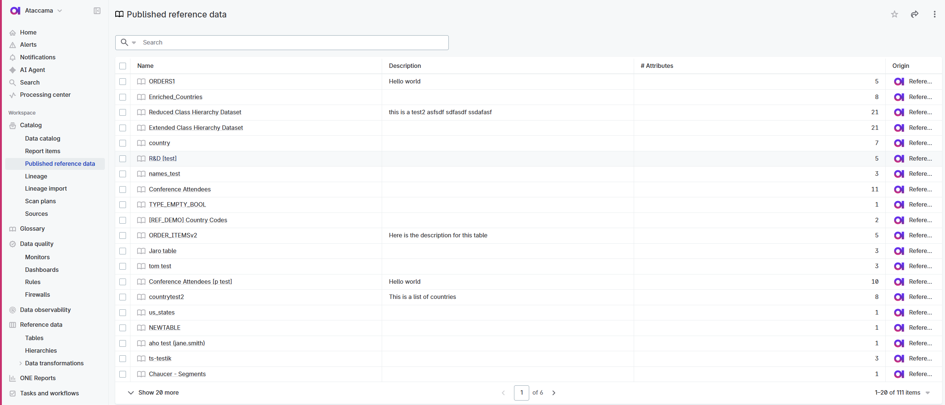Select the checkbox next to country

click(x=123, y=143)
